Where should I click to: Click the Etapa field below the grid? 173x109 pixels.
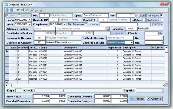(x=19, y=90)
